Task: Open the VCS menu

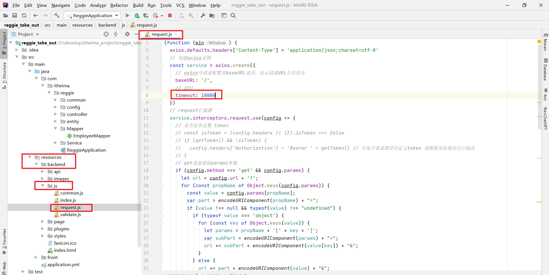Action: 180,5
